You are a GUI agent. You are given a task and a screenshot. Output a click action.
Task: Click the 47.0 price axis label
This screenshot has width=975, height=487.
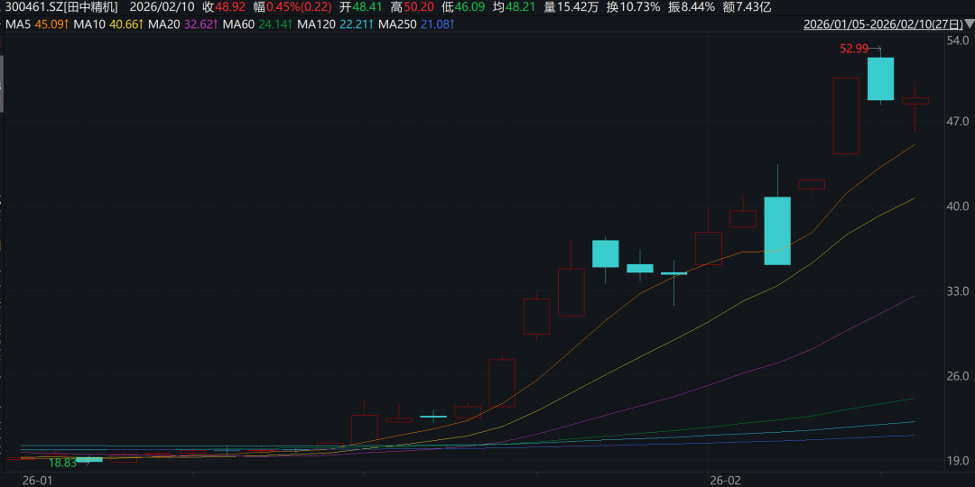(x=957, y=121)
